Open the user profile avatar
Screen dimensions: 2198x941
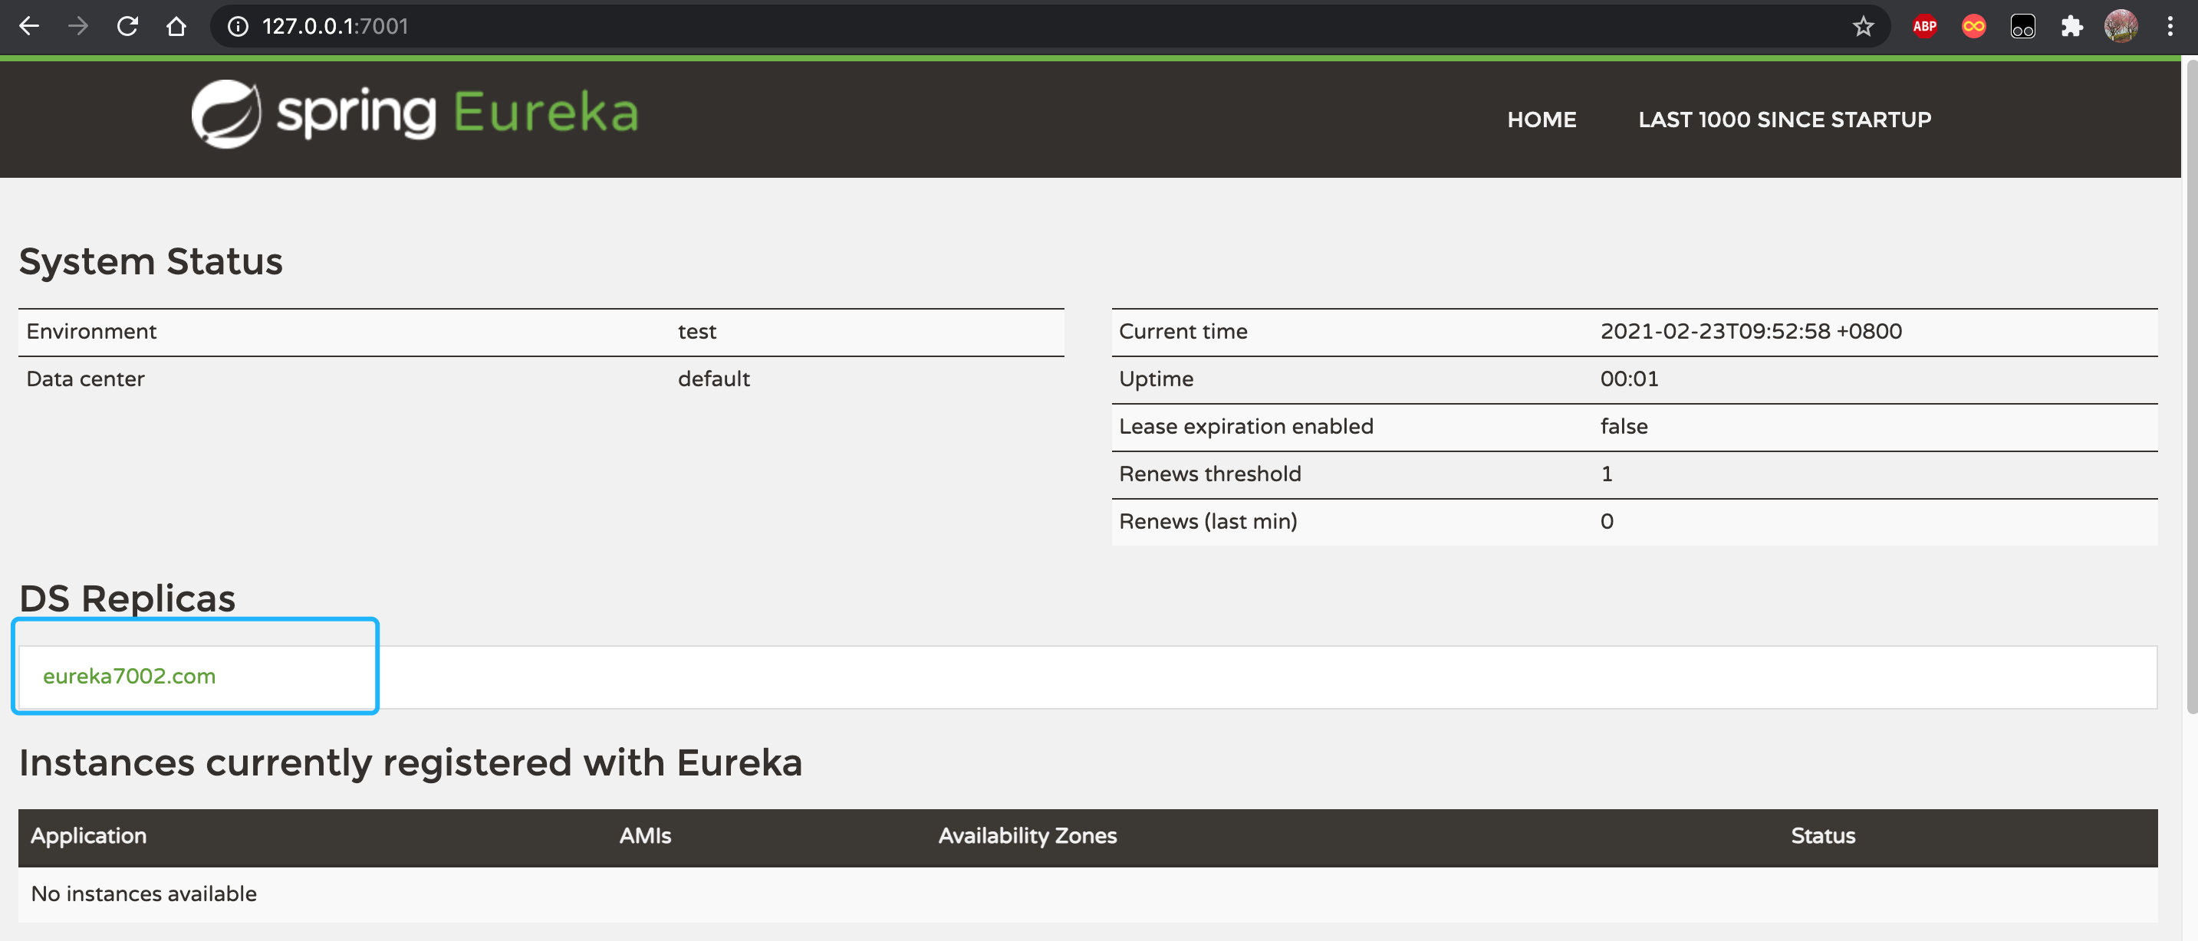2121,26
